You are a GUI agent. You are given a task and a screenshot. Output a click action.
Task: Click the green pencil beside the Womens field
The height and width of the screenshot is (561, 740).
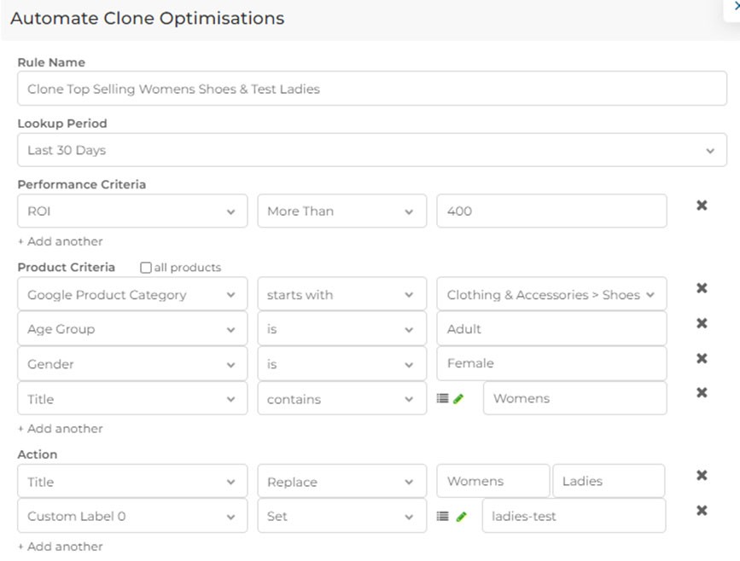457,399
